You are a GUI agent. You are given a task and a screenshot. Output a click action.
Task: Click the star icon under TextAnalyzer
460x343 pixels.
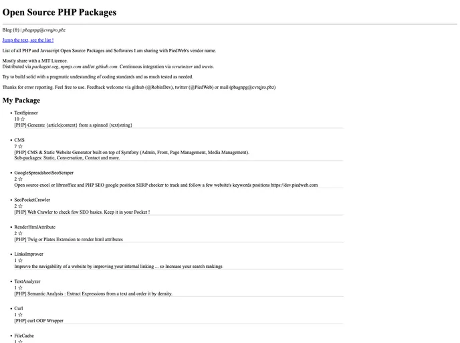19,287
